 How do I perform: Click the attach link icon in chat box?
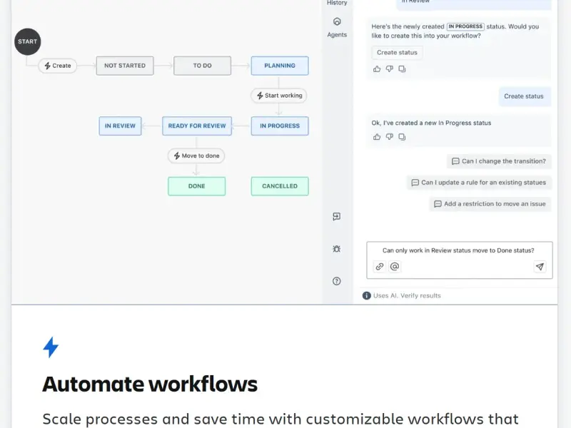click(x=380, y=267)
